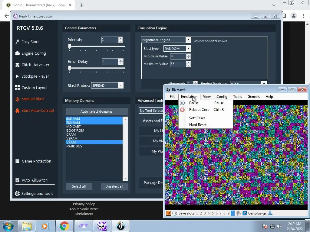
Task: Open the BizHawk Config menu
Action: (222, 97)
